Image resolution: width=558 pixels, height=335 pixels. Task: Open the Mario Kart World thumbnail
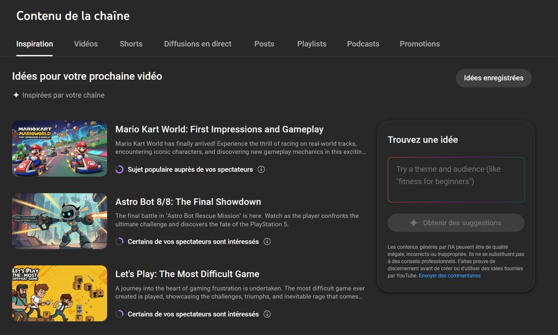60,149
